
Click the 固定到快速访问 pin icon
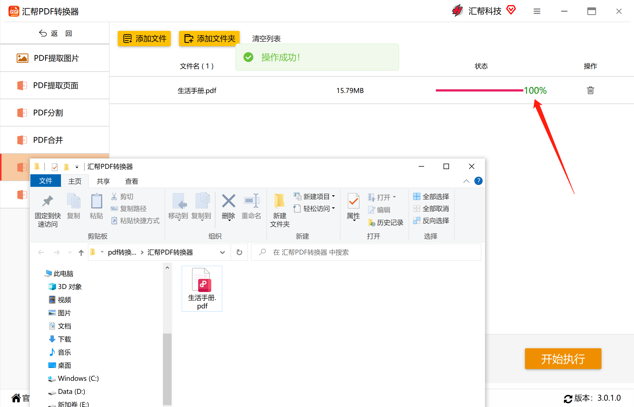click(x=48, y=201)
